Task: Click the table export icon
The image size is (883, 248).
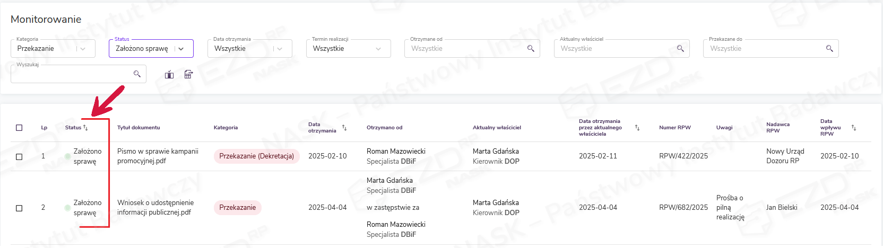Action: (188, 75)
